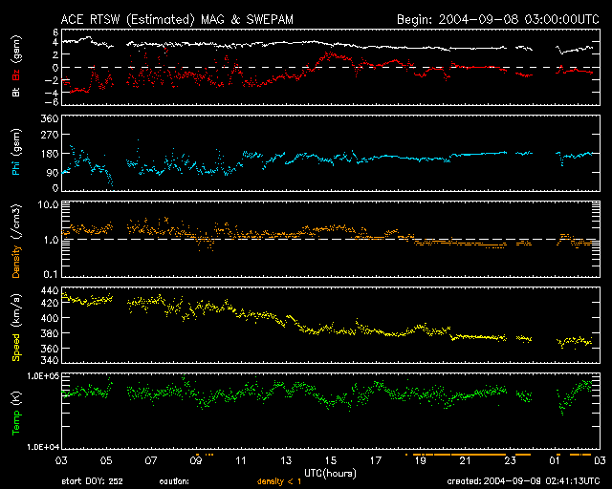Click the '440' tick on Speed axis
612x489 pixels.
[50, 291]
